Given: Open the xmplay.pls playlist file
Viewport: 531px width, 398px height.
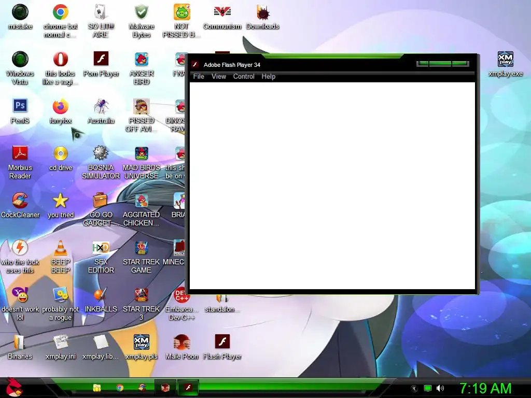Looking at the screenshot, I should tap(142, 347).
